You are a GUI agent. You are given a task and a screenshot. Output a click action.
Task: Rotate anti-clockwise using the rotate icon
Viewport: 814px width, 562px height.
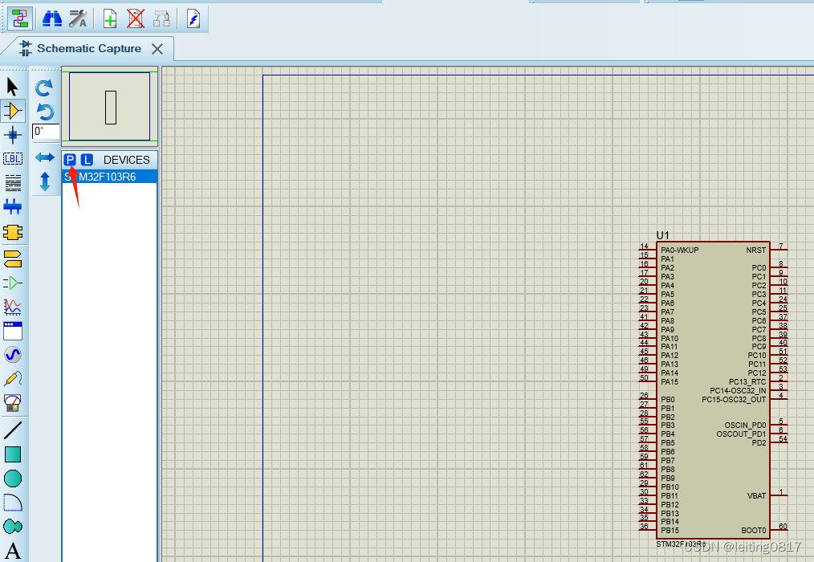tap(45, 112)
